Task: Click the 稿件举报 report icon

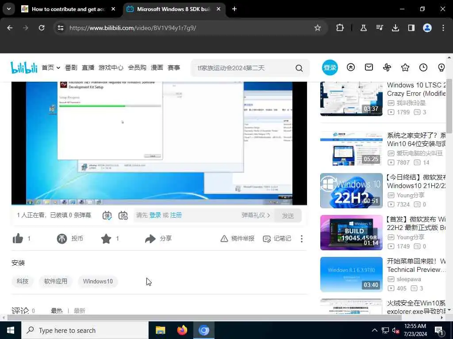Action: pyautogui.click(x=224, y=239)
